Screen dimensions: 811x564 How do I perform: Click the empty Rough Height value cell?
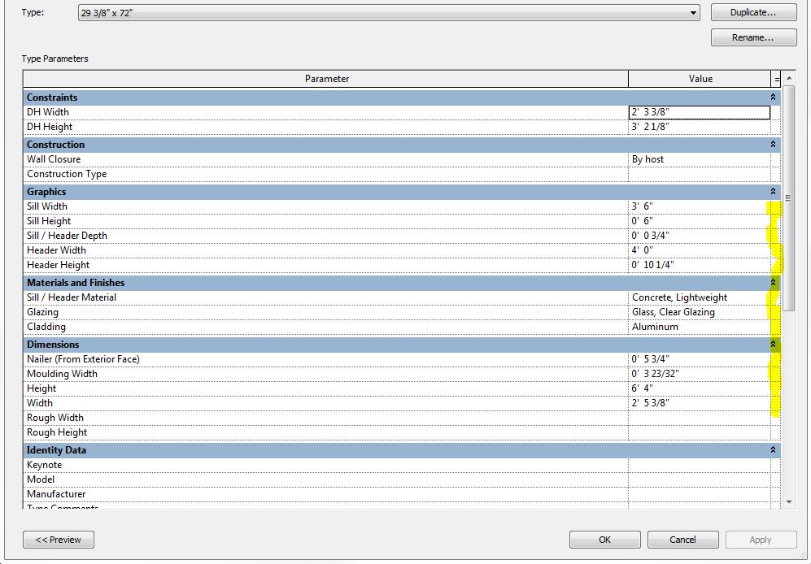(x=700, y=432)
